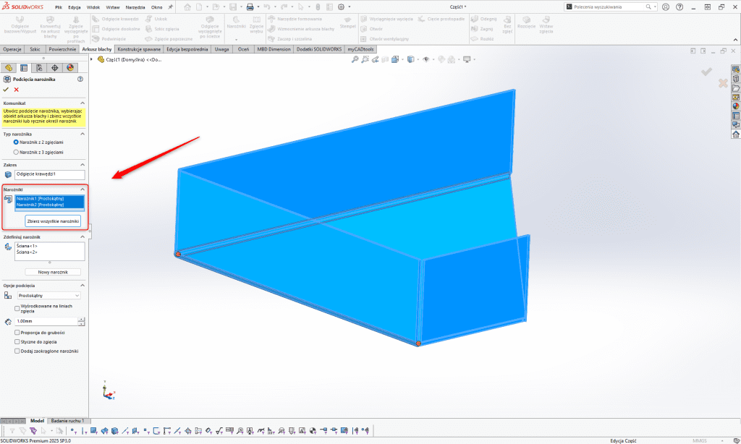Click the Zakres field Odgięcie krawędzi1
Viewport: 741px width, 444px height.
50,174
